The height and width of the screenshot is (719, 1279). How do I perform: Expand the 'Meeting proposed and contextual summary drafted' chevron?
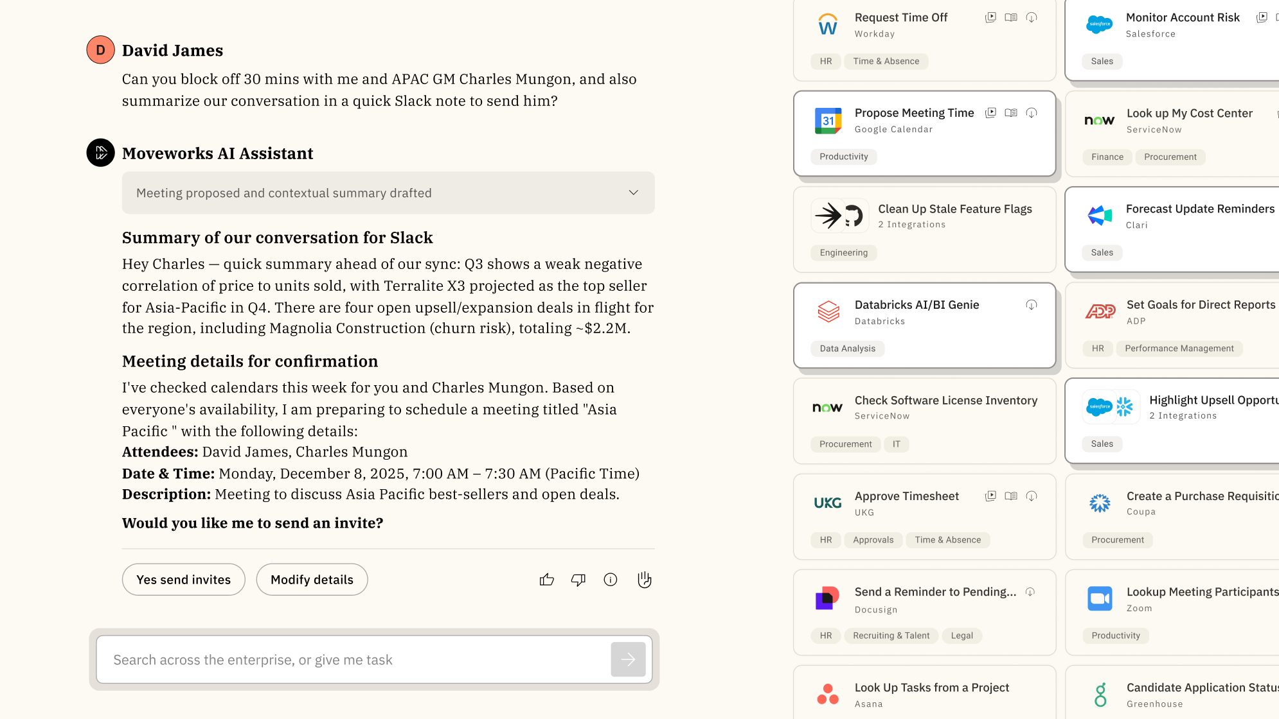[633, 193]
